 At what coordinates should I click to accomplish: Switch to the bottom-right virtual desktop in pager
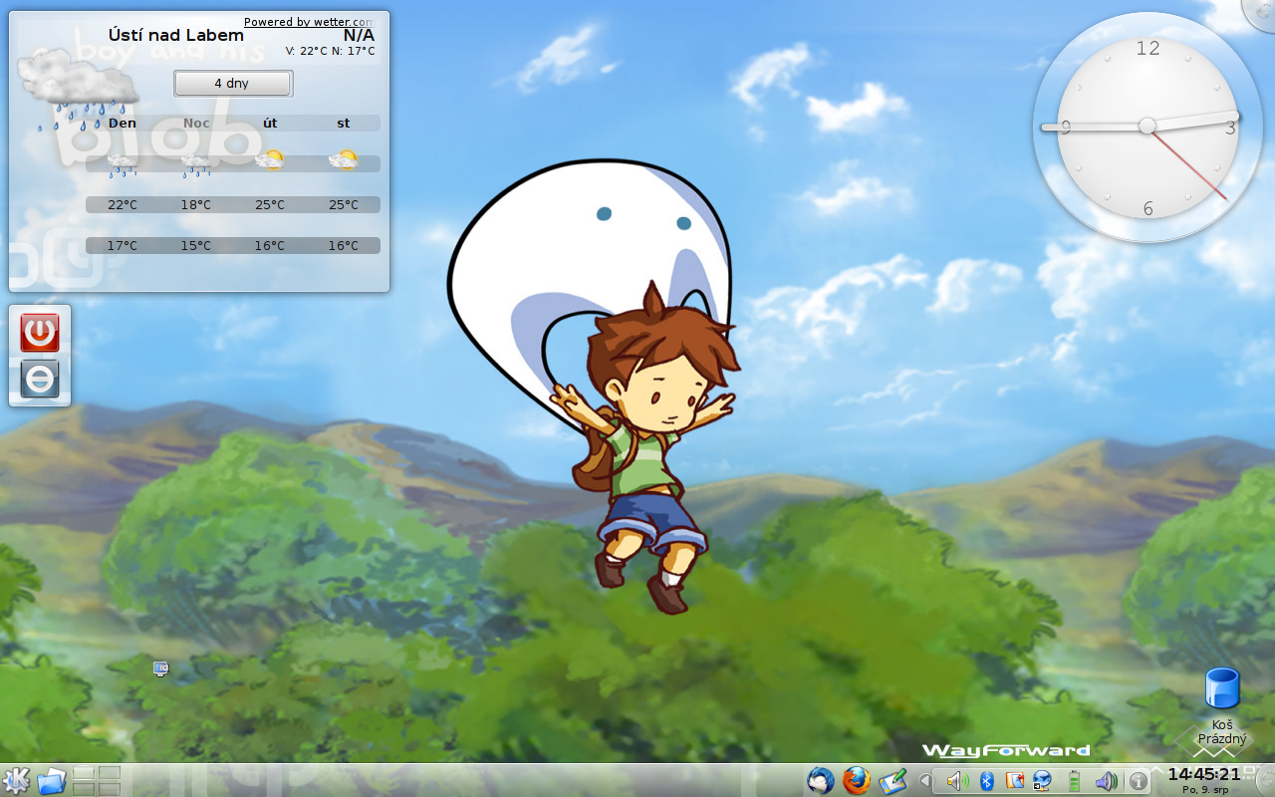pos(110,788)
